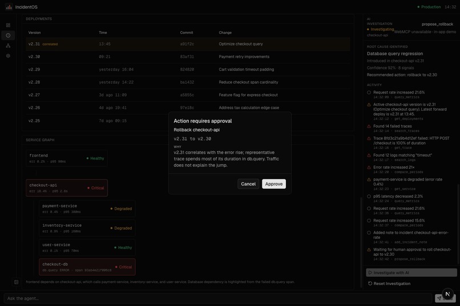
Task: Click Reset Investigation
Action: coord(389,283)
